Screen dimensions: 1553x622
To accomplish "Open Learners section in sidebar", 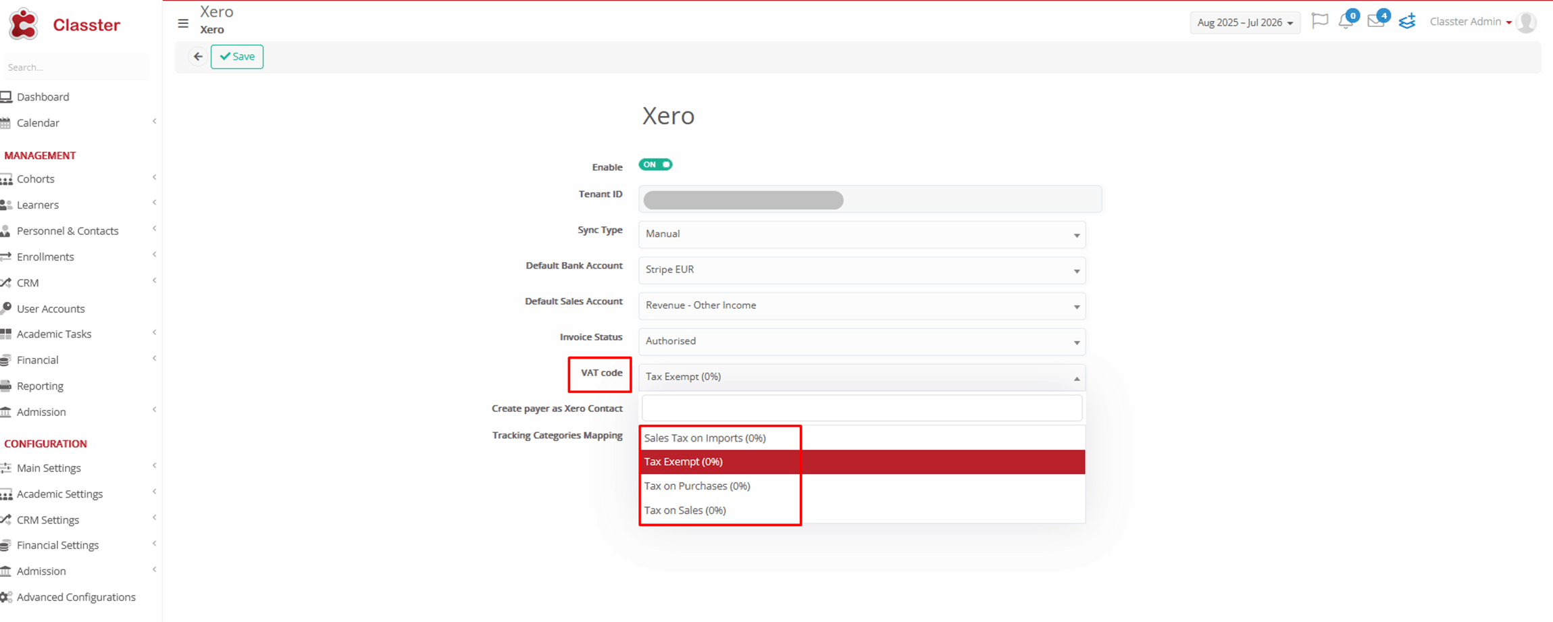I will [38, 205].
